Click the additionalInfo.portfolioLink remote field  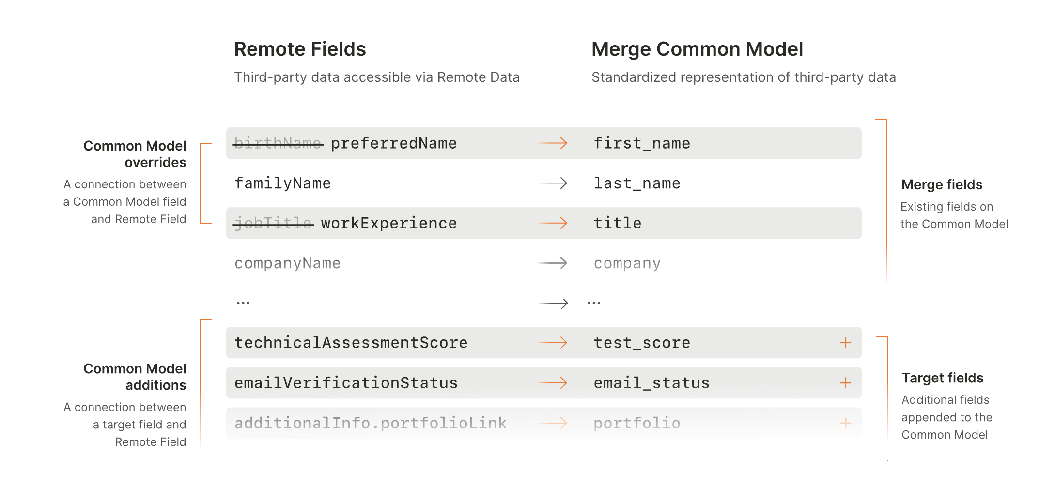pyautogui.click(x=371, y=423)
